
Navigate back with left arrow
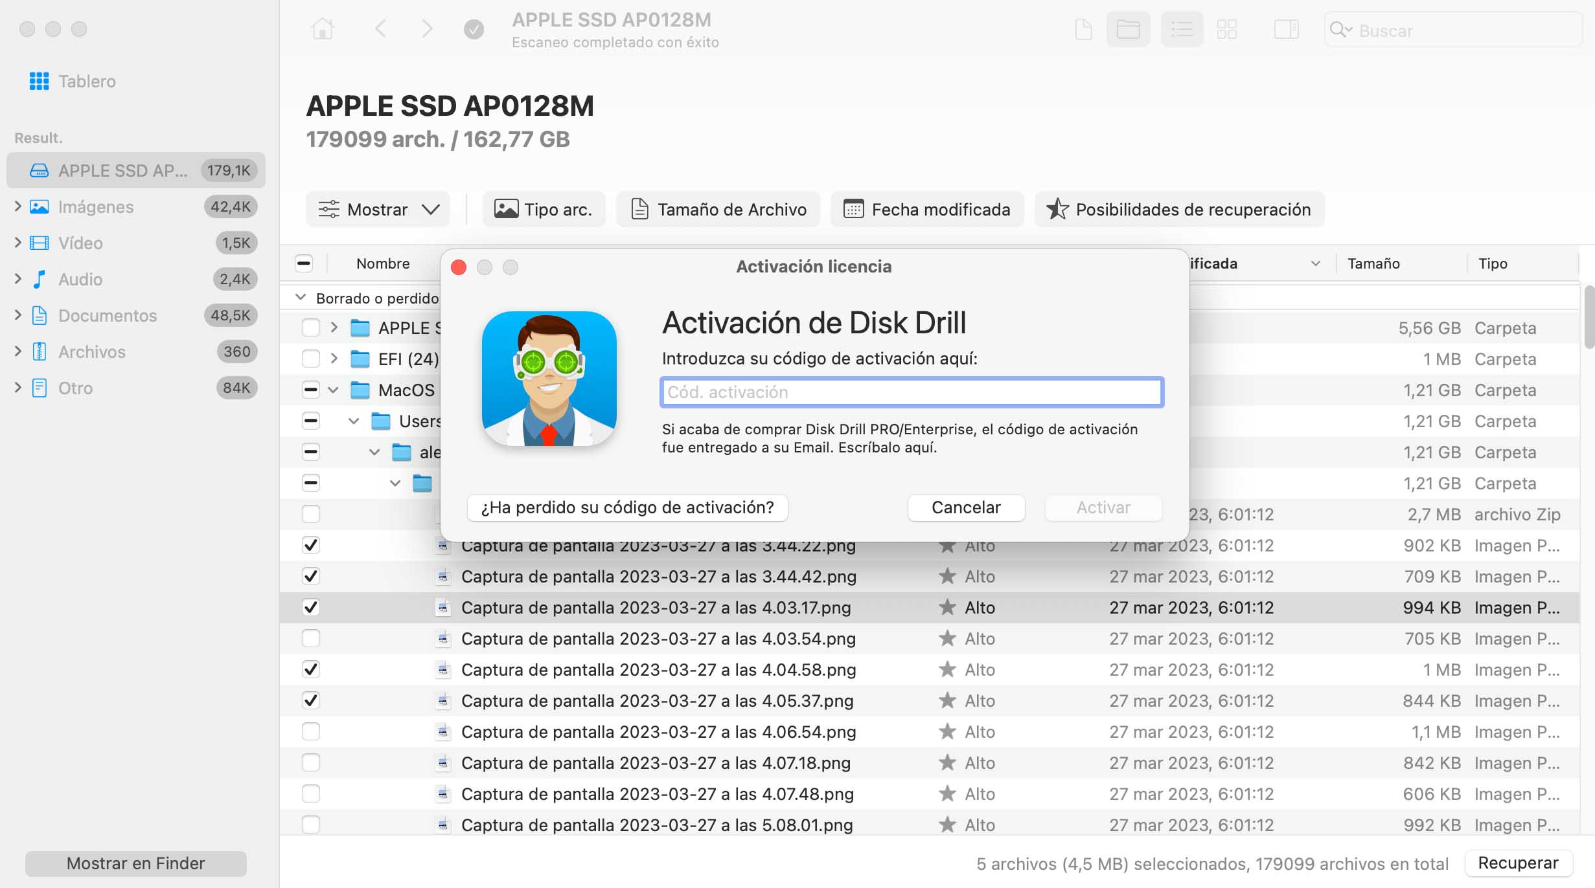coord(381,29)
